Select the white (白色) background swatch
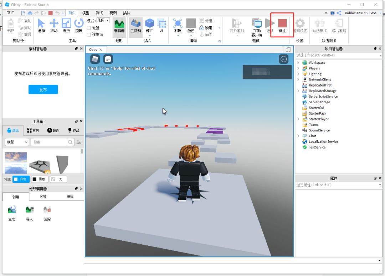This screenshot has height=276, width=385. (21, 179)
